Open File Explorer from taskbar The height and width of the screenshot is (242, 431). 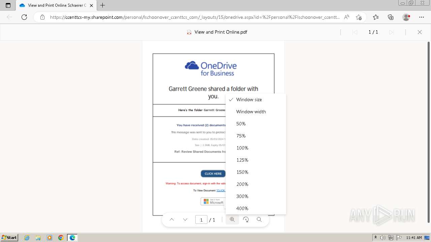38,238
